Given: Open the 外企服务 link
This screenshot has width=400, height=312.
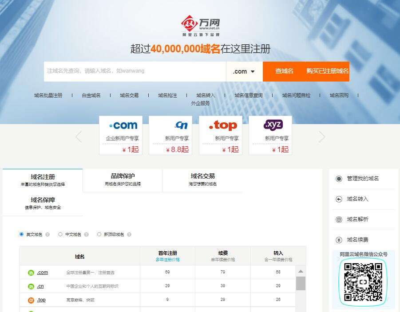Looking at the screenshot, I should point(200,103).
